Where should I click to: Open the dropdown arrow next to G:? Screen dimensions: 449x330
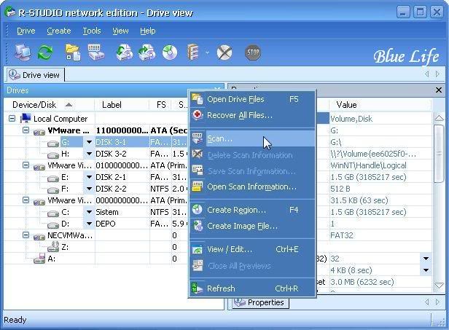pos(89,142)
